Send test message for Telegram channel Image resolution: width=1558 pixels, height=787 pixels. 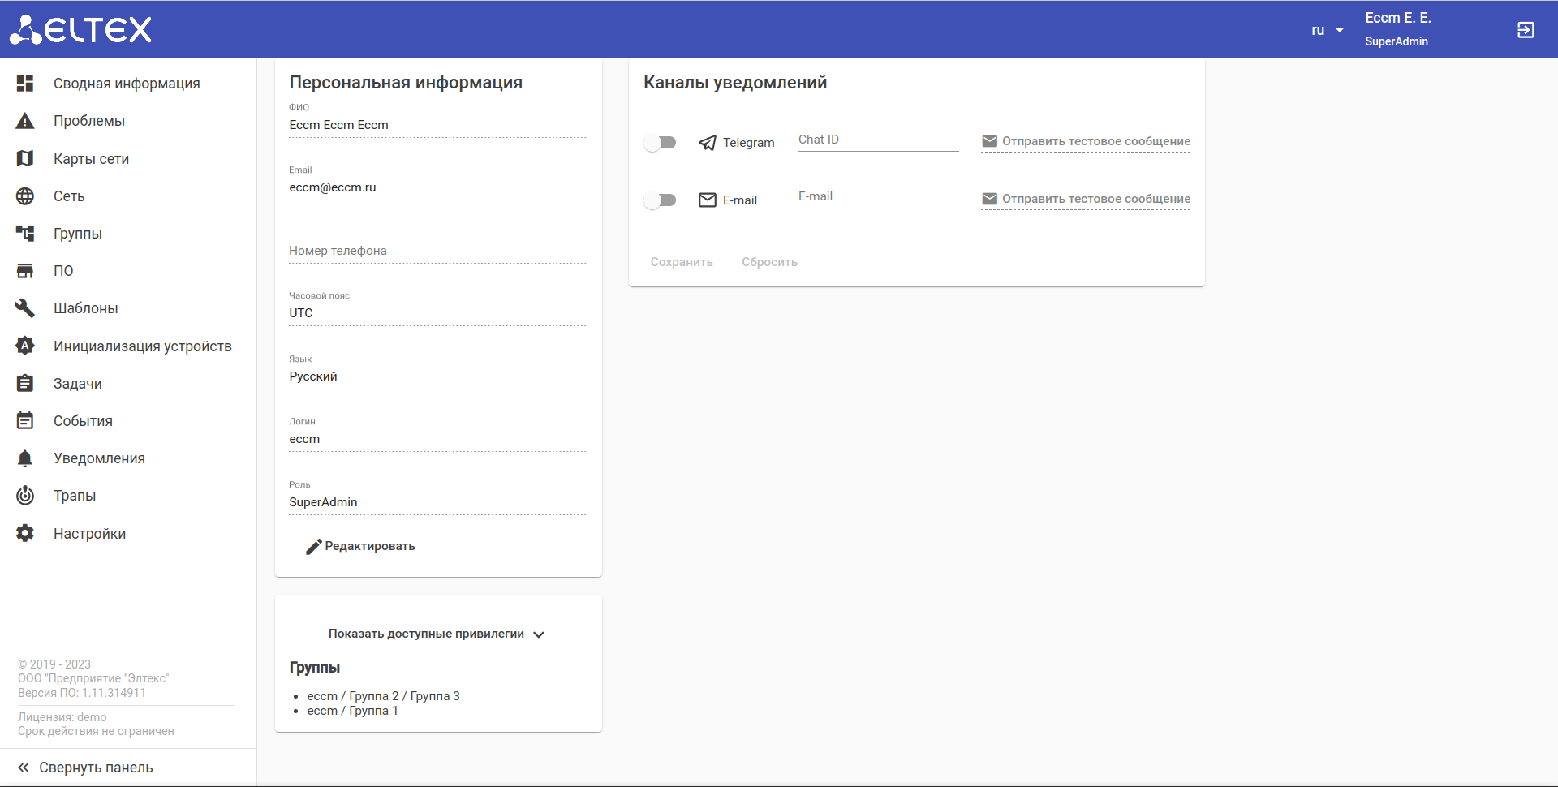1086,141
